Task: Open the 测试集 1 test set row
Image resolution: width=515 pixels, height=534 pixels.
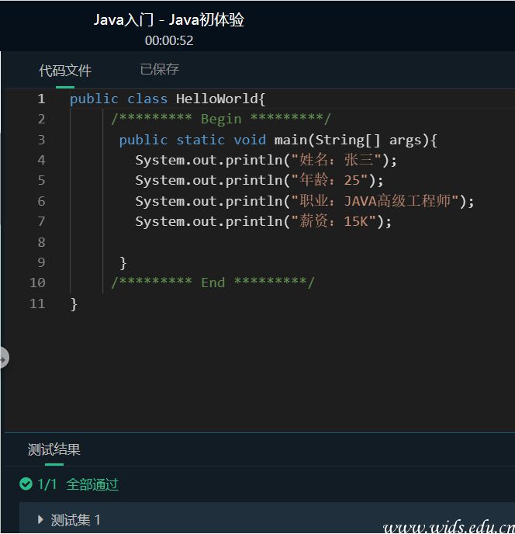Action: tap(76, 520)
